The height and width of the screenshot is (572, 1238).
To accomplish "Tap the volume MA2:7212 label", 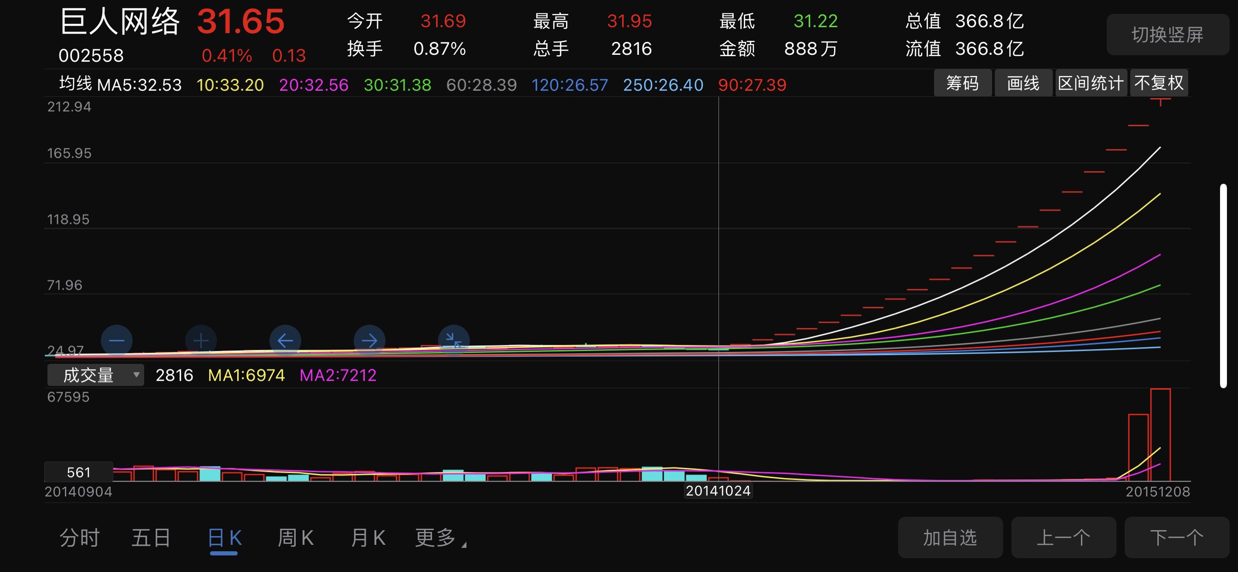I will pos(339,375).
